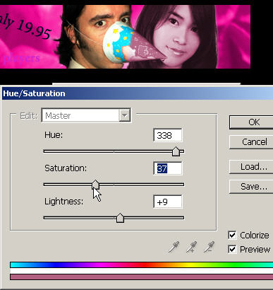Click the Save... button
The height and width of the screenshot is (290, 273).
pos(251,187)
